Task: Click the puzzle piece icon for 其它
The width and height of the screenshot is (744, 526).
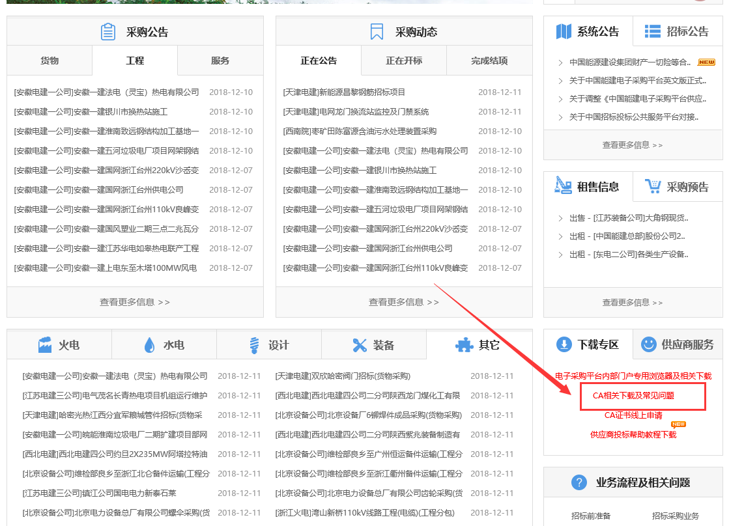Action: coord(464,345)
